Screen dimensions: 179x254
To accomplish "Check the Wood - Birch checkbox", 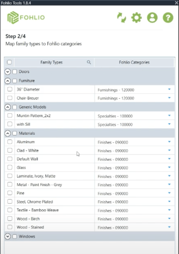I will tap(10, 219).
